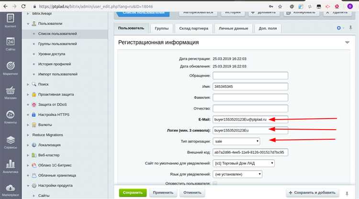Click the Проактивная защита lock icon

click(34, 94)
